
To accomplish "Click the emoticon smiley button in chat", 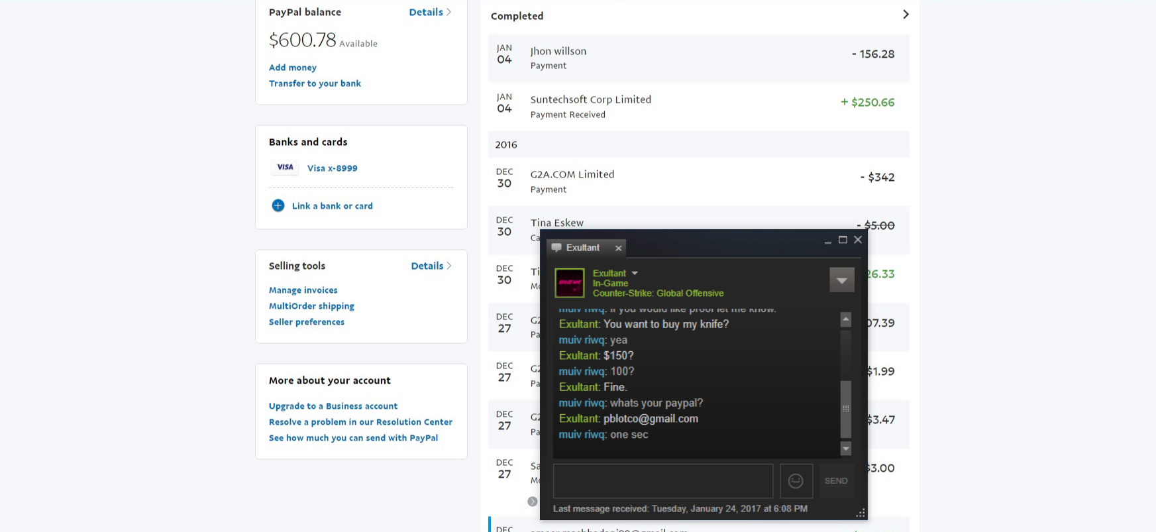I will point(796,481).
